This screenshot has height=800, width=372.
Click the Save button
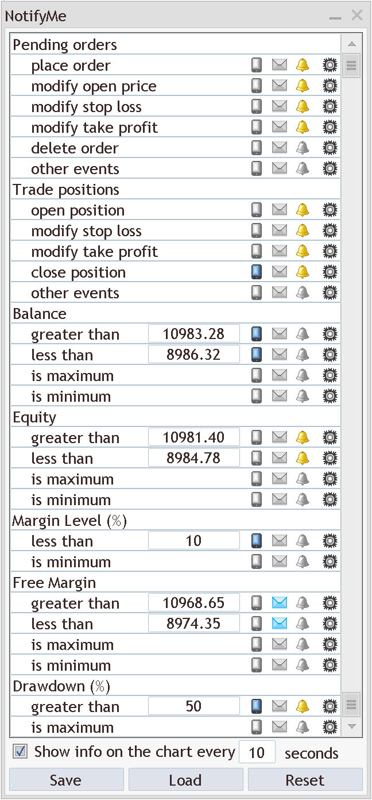click(66, 780)
